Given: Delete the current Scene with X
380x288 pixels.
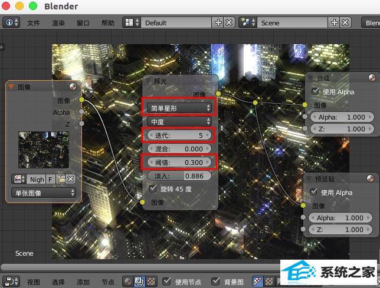Looking at the screenshot, I should pyautogui.click(x=346, y=23).
